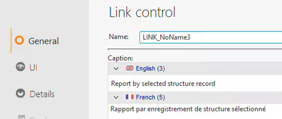
Task: Click the French flag icon
Action: coord(129,97)
